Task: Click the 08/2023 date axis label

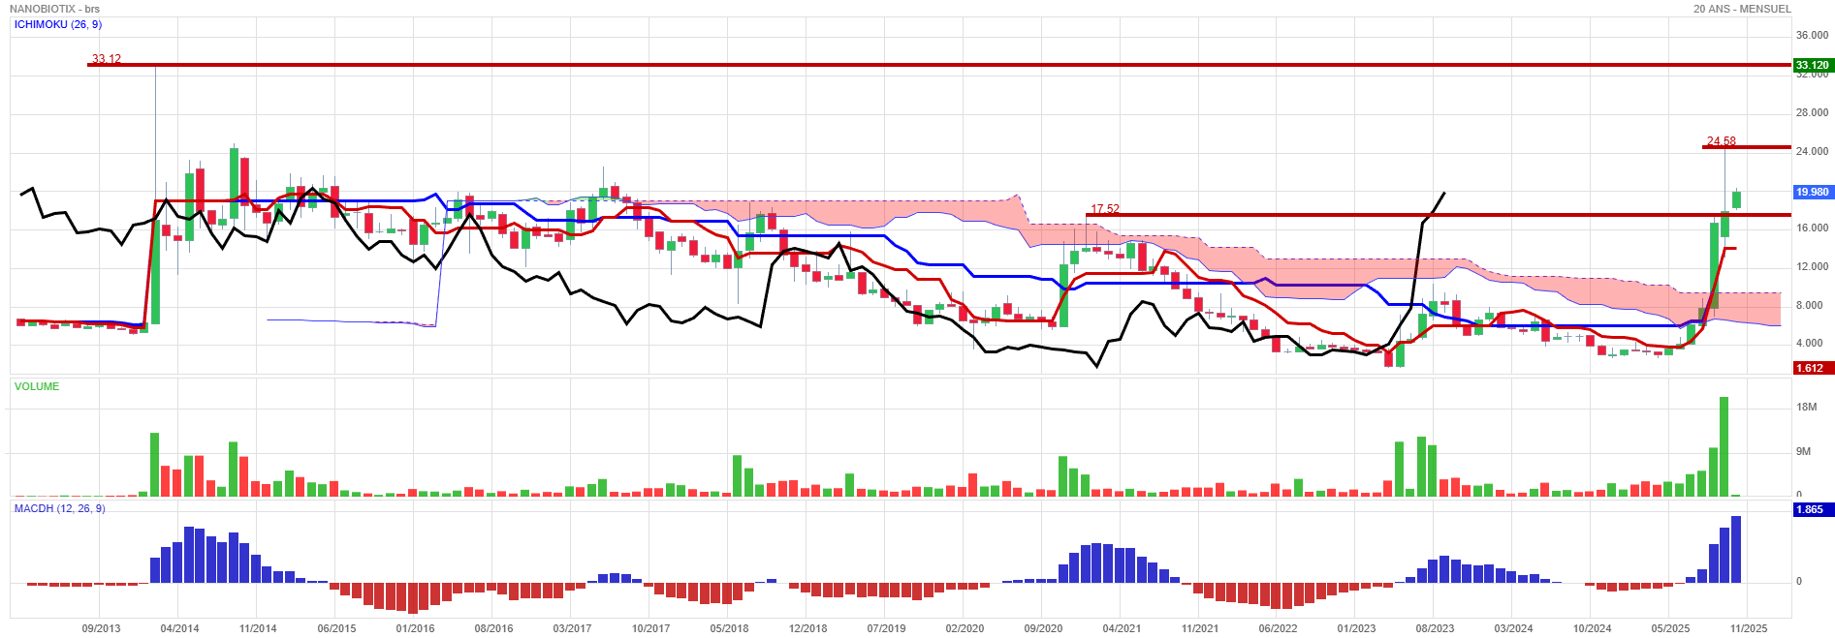Action: pos(1435,628)
